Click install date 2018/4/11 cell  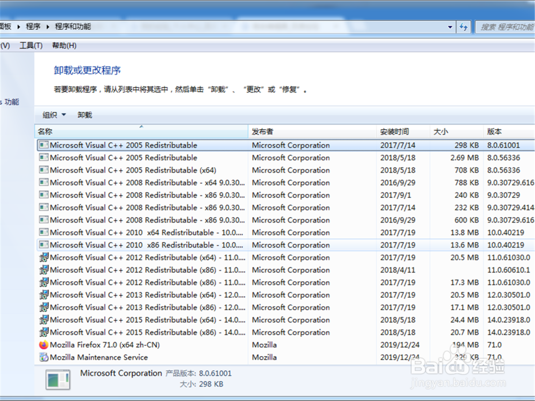click(x=398, y=269)
